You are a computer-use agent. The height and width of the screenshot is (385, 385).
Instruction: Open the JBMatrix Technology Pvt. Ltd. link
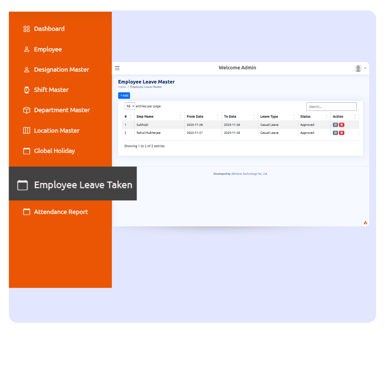[x=249, y=174]
